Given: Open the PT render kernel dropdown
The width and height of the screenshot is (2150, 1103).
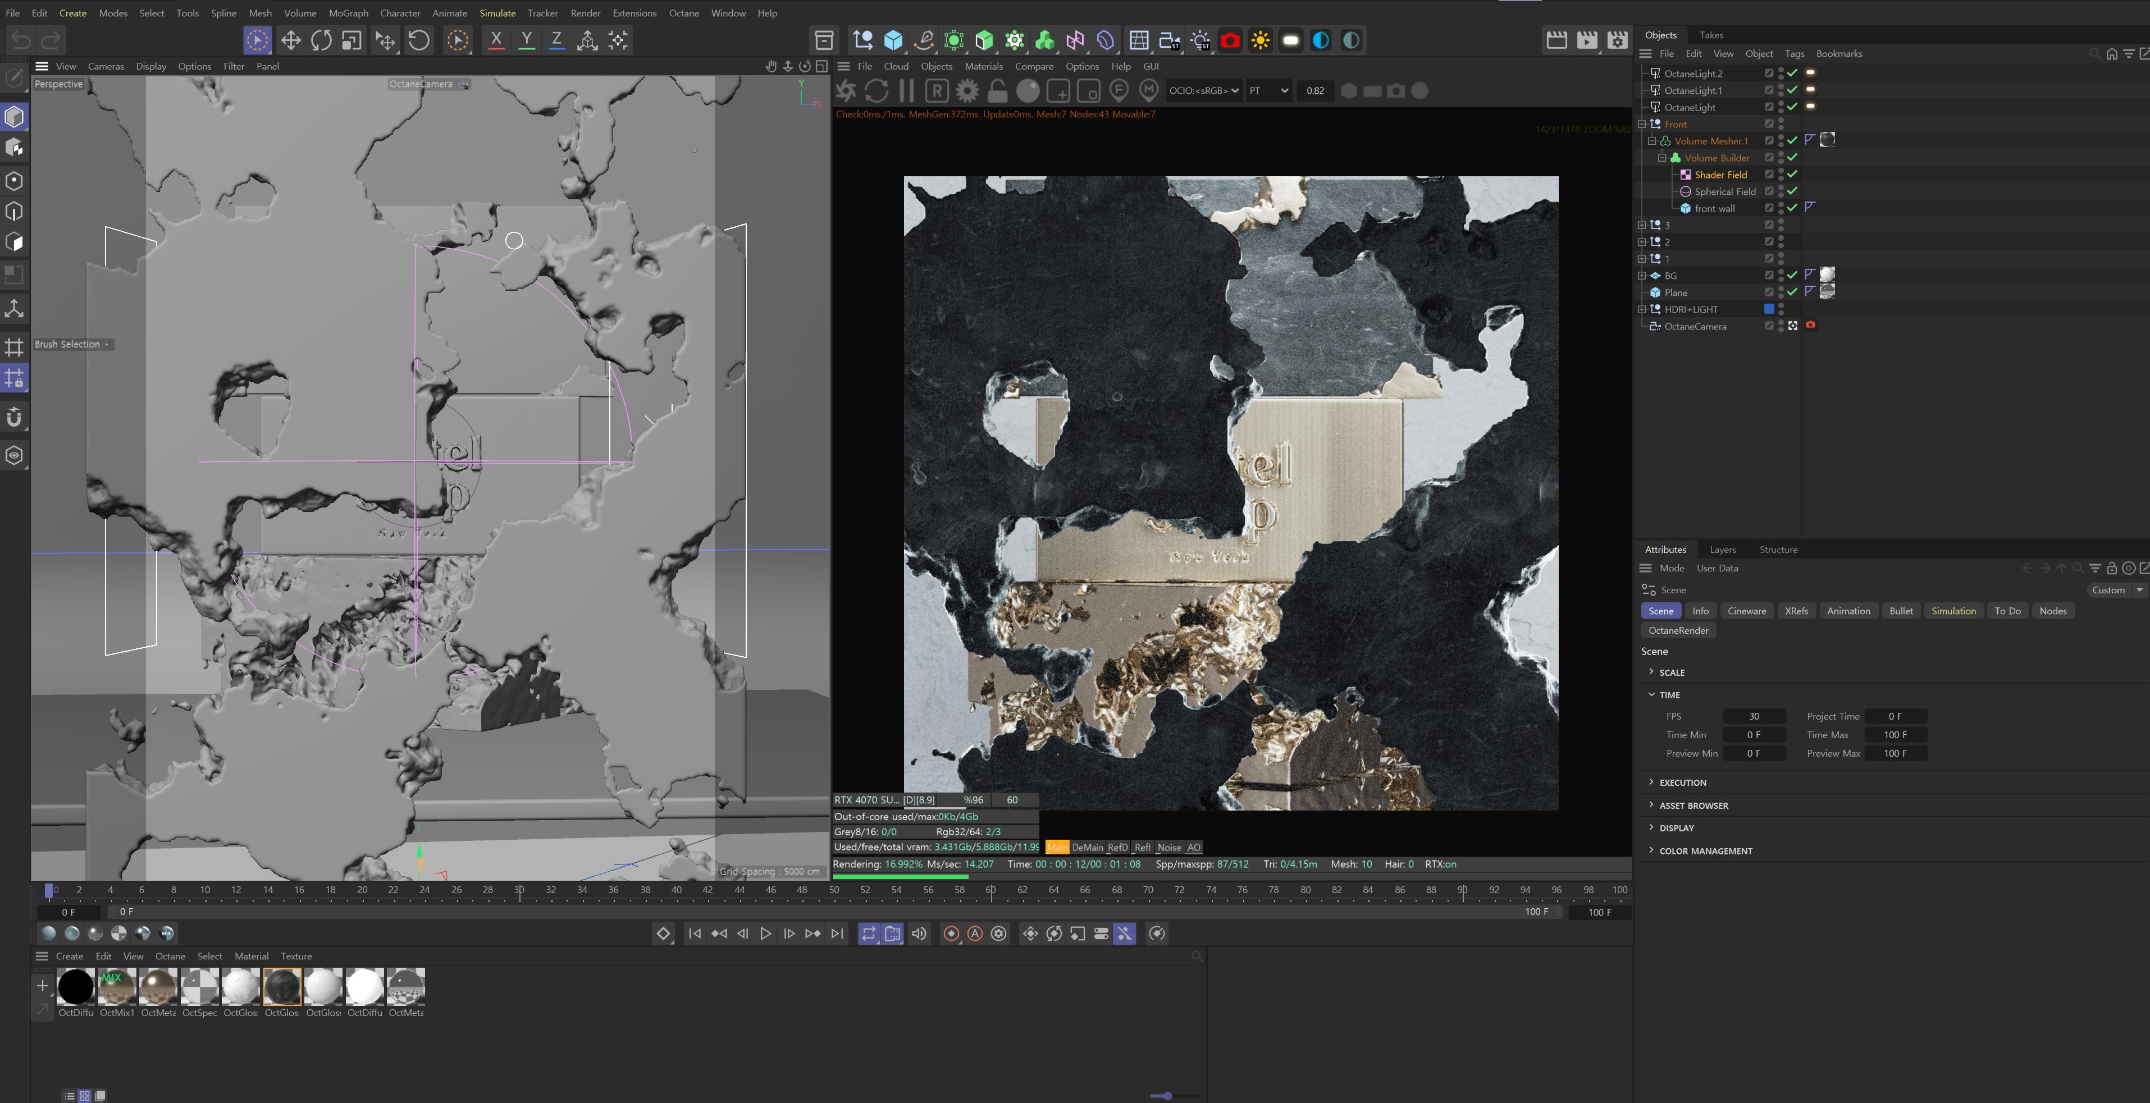Looking at the screenshot, I should [1268, 90].
